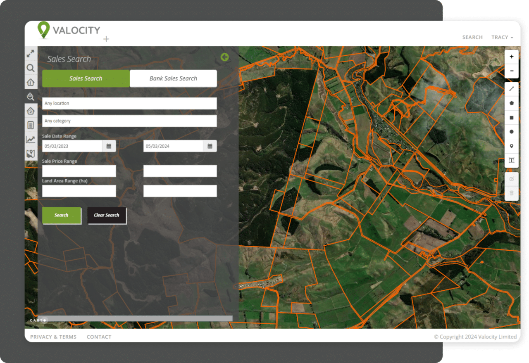Open the Any location dropdown
This screenshot has height=363, width=529.
129,103
